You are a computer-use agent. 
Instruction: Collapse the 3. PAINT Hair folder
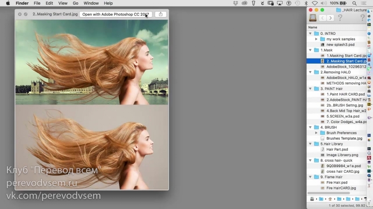click(310, 89)
